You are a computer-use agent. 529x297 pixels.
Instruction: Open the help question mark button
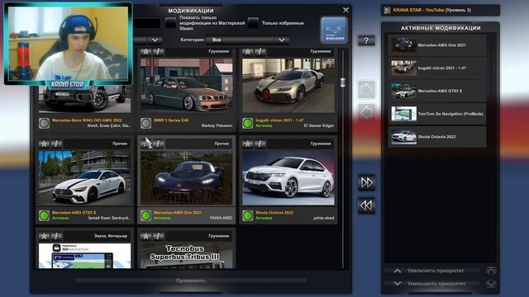click(x=366, y=40)
